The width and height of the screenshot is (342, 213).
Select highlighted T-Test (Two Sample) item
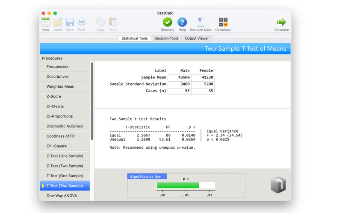(65, 186)
